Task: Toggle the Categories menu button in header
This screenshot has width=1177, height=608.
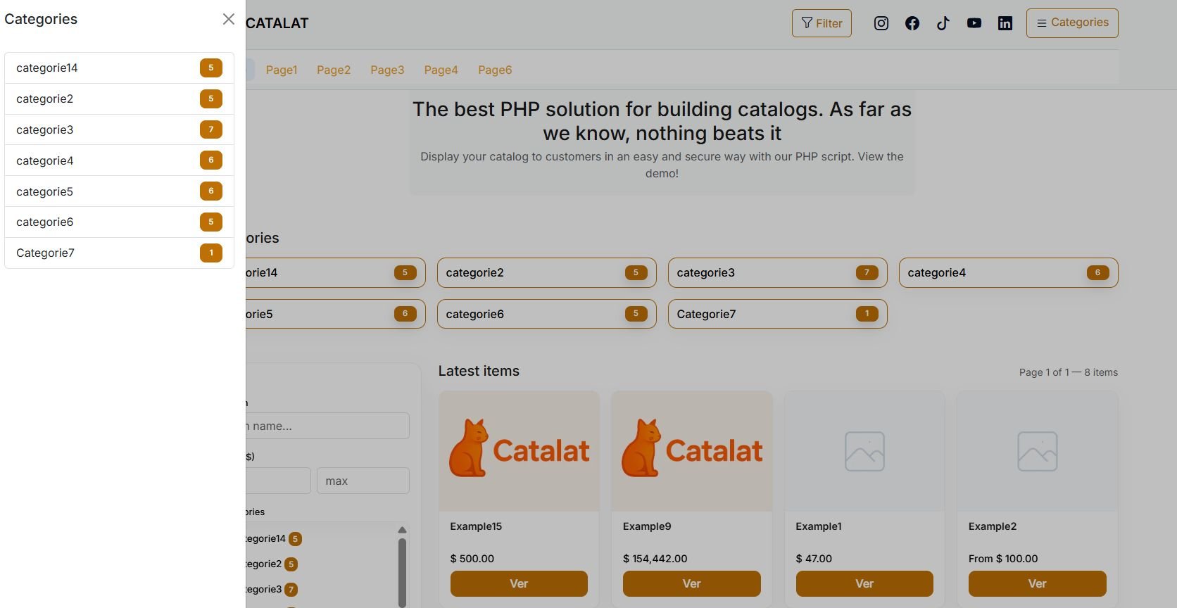Action: [1071, 23]
